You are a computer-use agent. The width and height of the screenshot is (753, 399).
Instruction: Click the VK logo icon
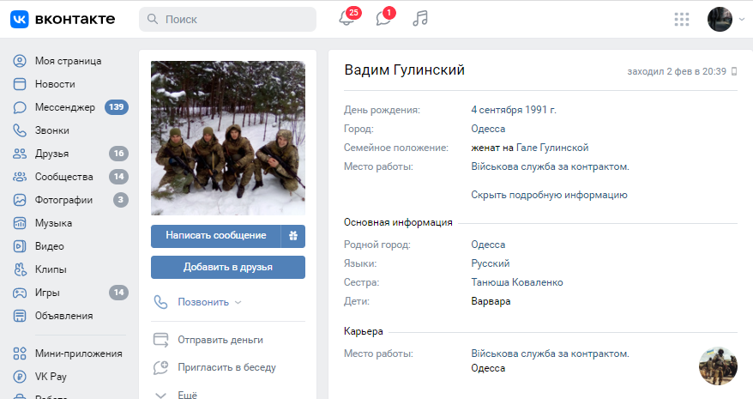[20, 19]
